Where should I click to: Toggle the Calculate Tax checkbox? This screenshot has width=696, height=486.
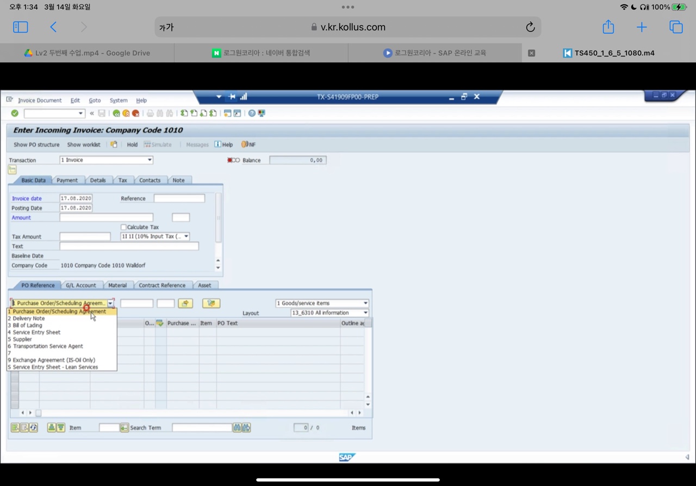(x=123, y=227)
